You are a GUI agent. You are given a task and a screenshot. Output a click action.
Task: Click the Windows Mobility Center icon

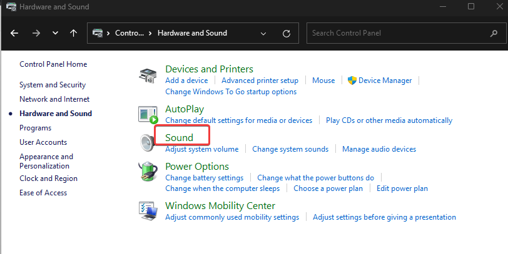pos(148,211)
